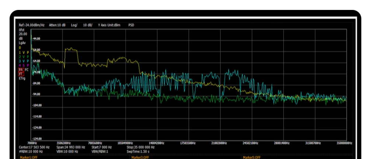Click the Ref -34.00dBm/Hz level readout
Viewport: 372px width, 159px height.
[x=32, y=25]
